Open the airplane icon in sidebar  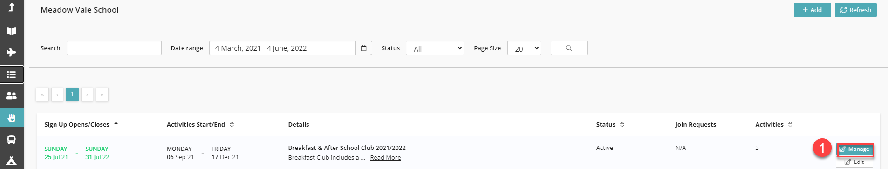12,52
